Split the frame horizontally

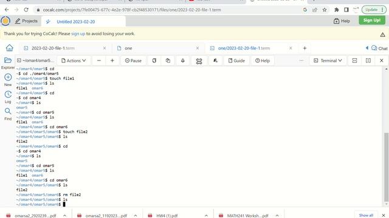tap(354, 61)
